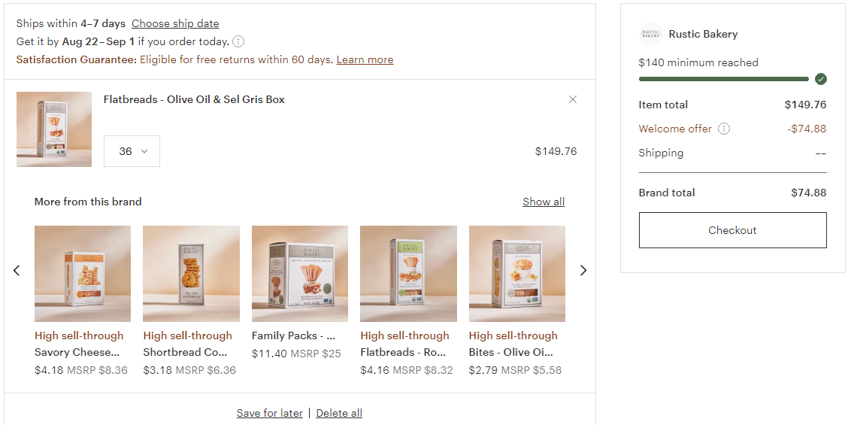Open Learn more about Satisfaction Guarantee

tap(365, 59)
